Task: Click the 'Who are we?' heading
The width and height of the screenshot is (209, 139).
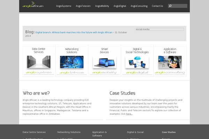Action: [x=36, y=93]
